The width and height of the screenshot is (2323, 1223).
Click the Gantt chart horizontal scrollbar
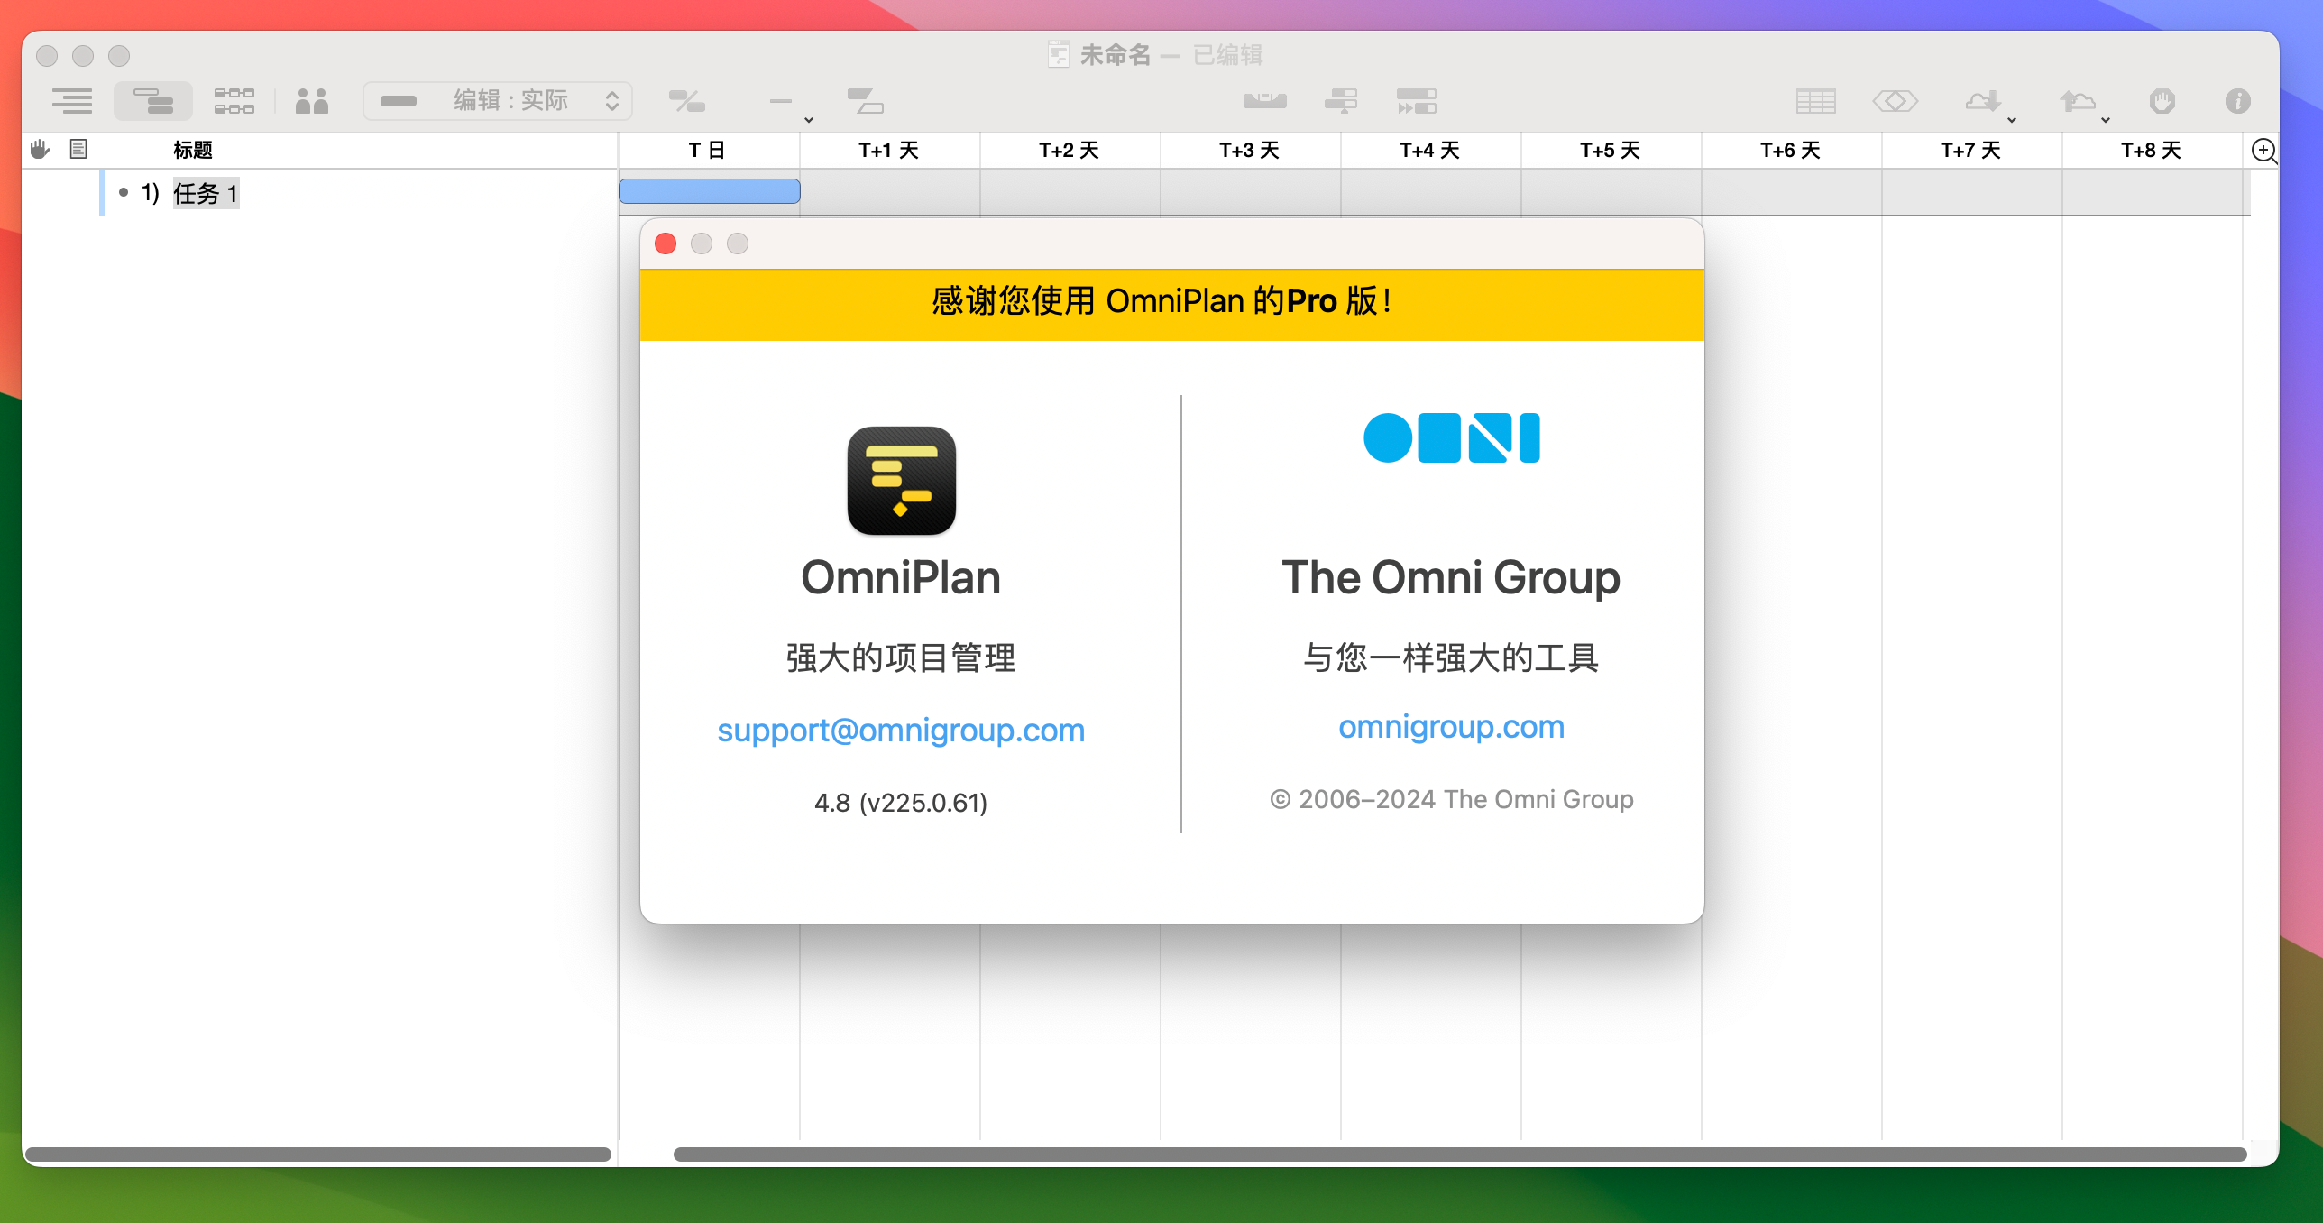[1459, 1154]
